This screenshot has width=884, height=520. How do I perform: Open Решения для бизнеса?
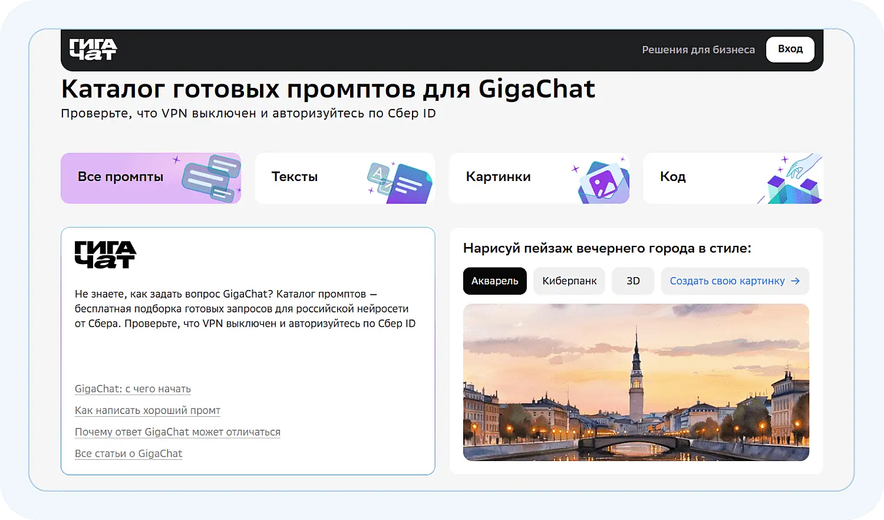tap(698, 50)
